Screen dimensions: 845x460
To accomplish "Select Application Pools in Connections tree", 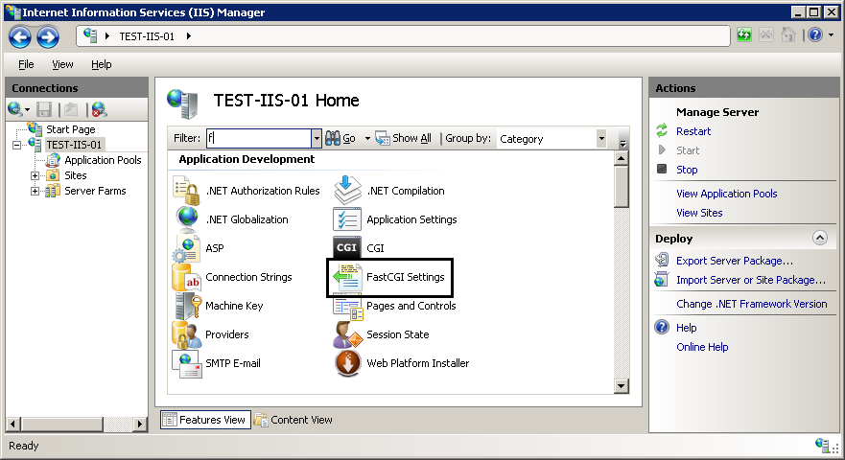I will (103, 160).
